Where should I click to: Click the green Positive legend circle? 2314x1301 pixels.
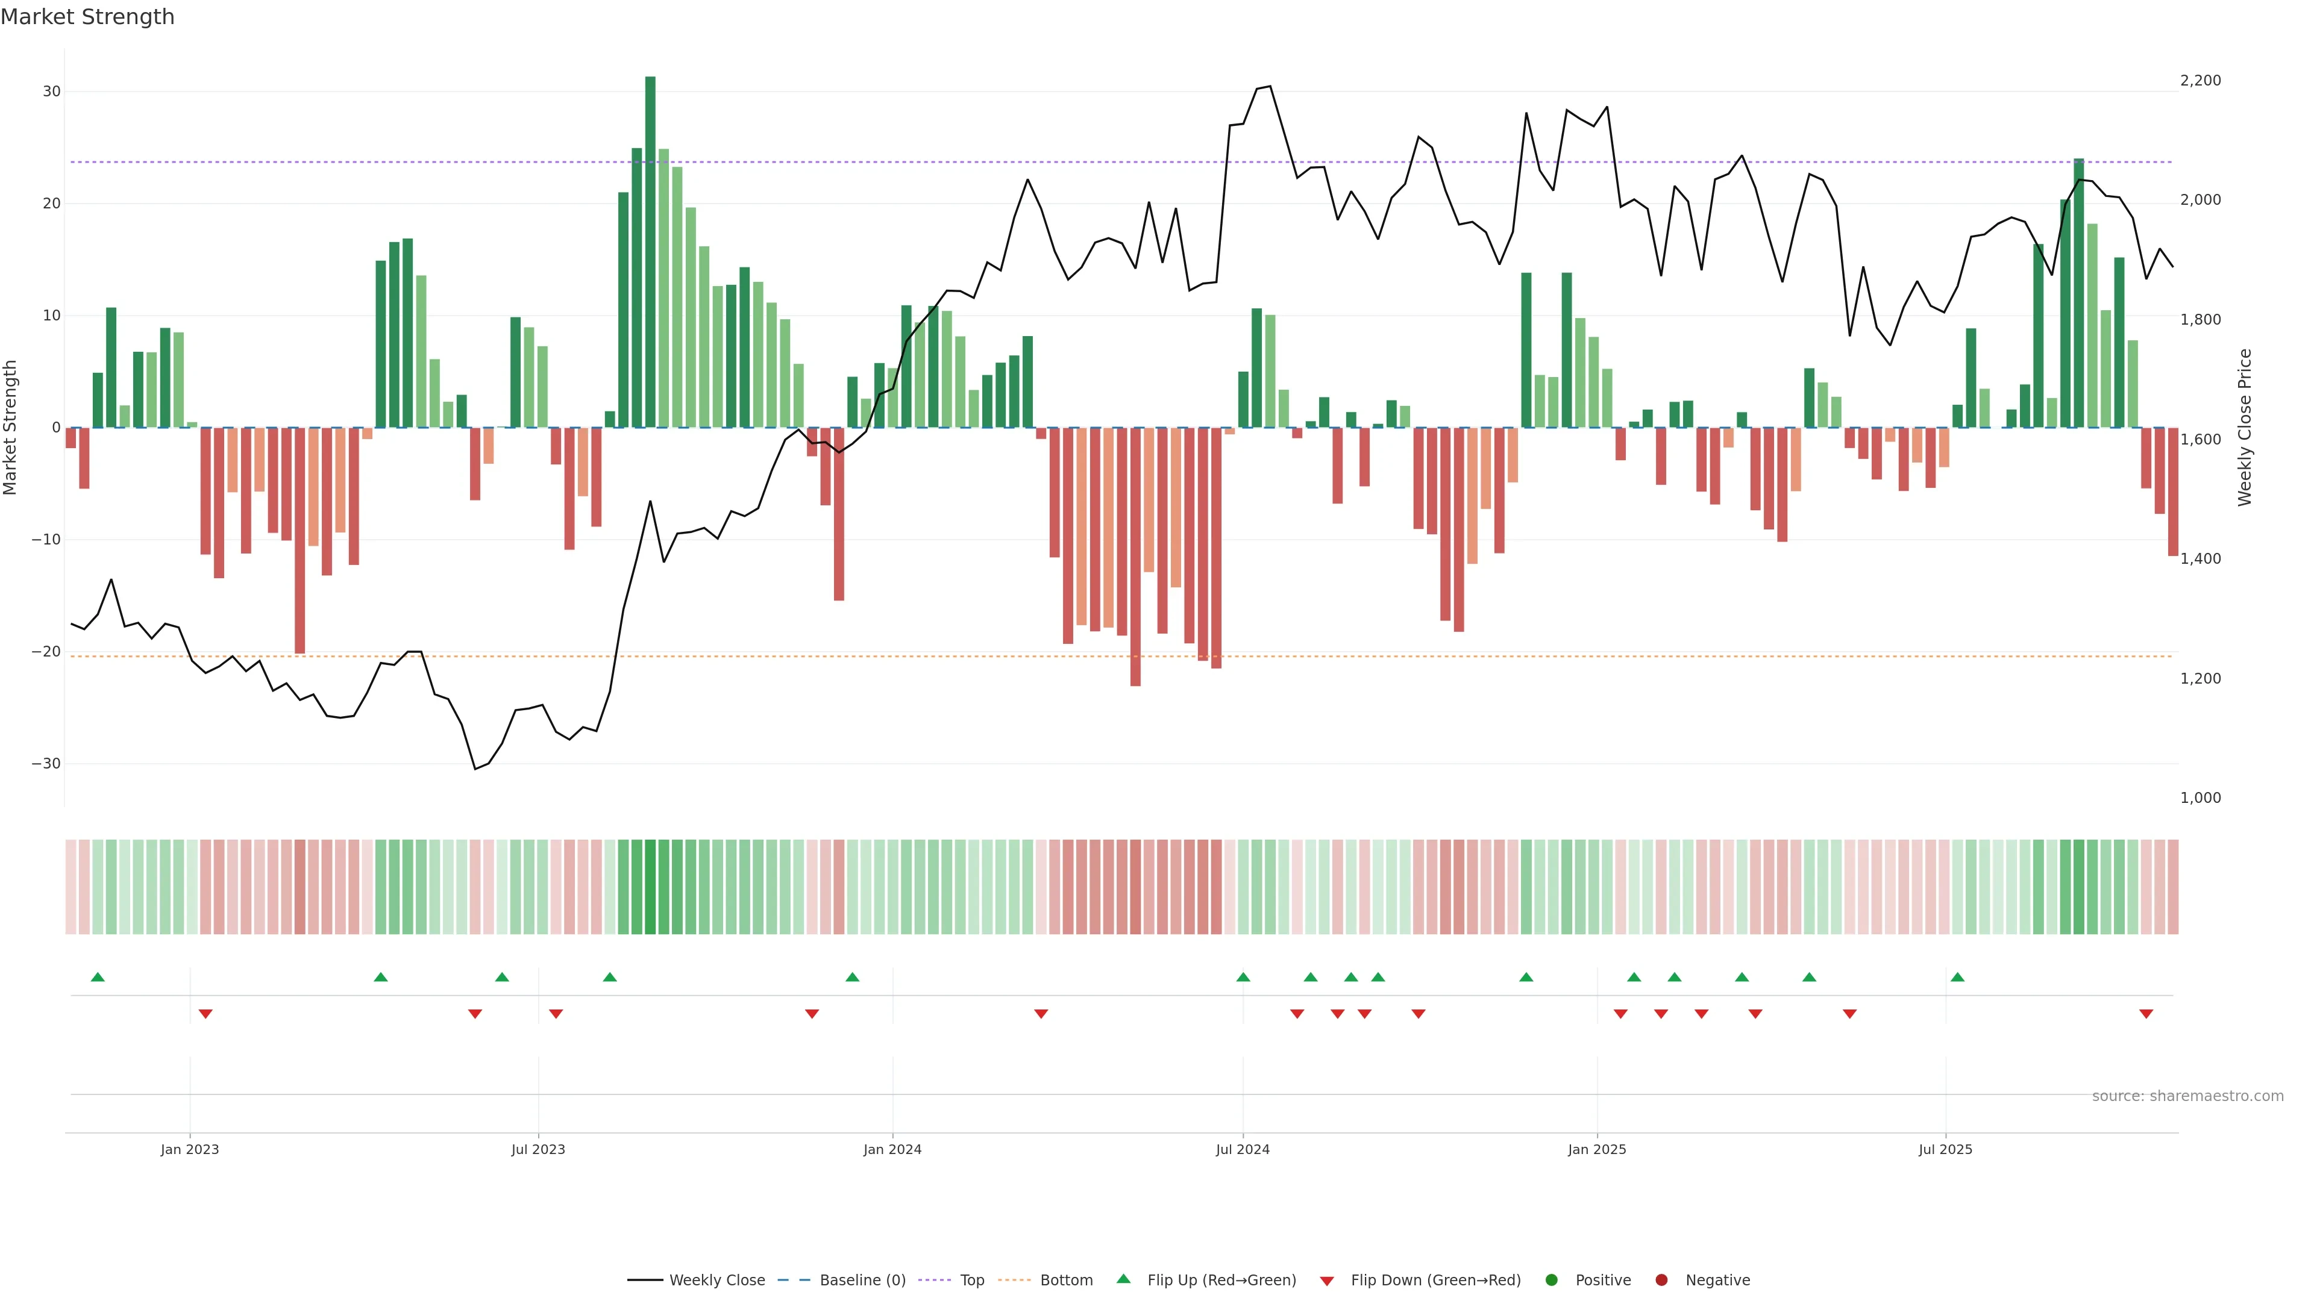[x=1551, y=1281]
